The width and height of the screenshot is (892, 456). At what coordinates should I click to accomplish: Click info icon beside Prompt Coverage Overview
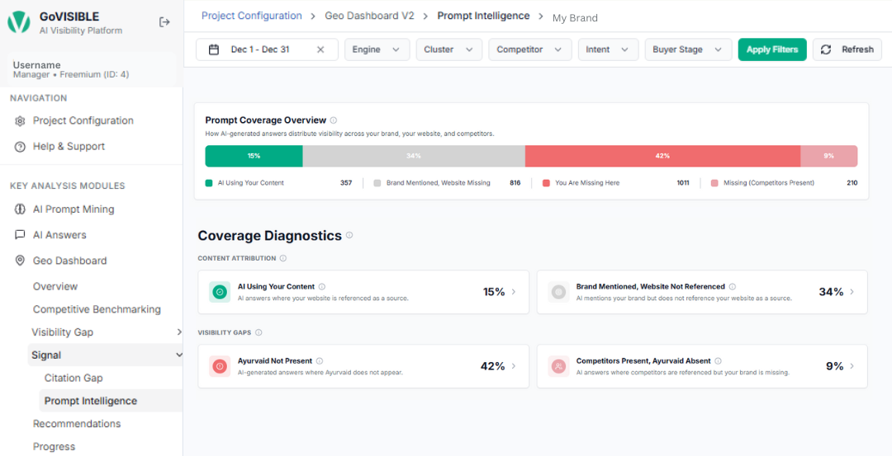click(x=334, y=120)
